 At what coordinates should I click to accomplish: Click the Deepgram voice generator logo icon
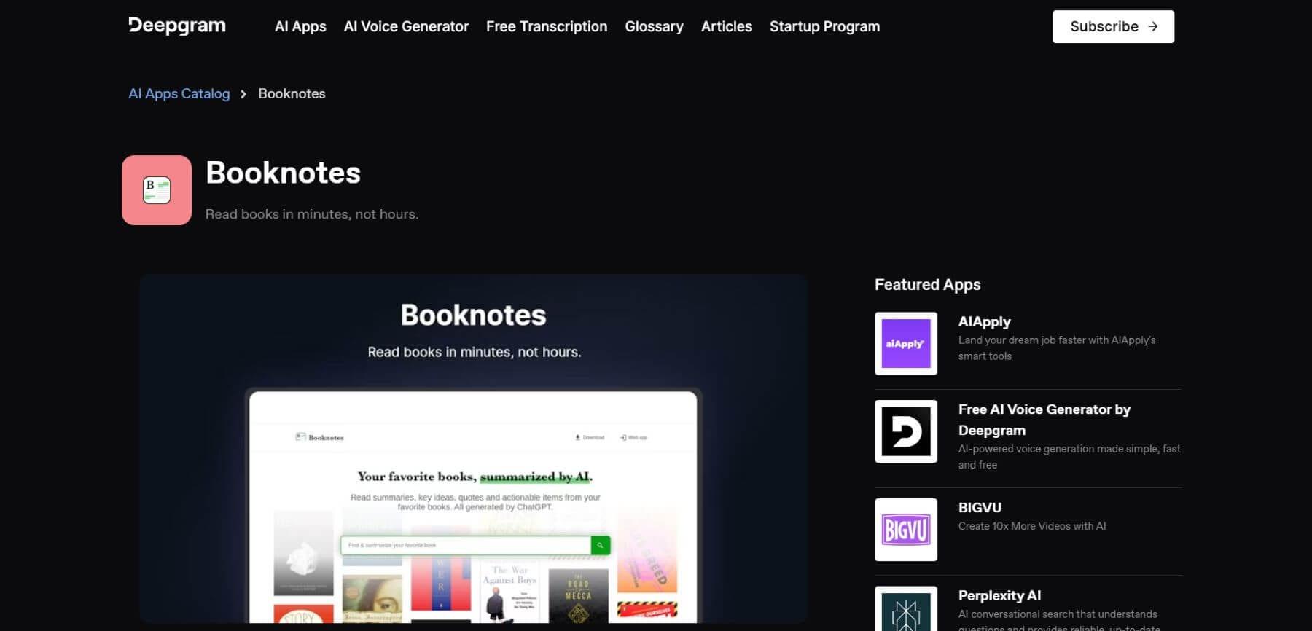906,431
